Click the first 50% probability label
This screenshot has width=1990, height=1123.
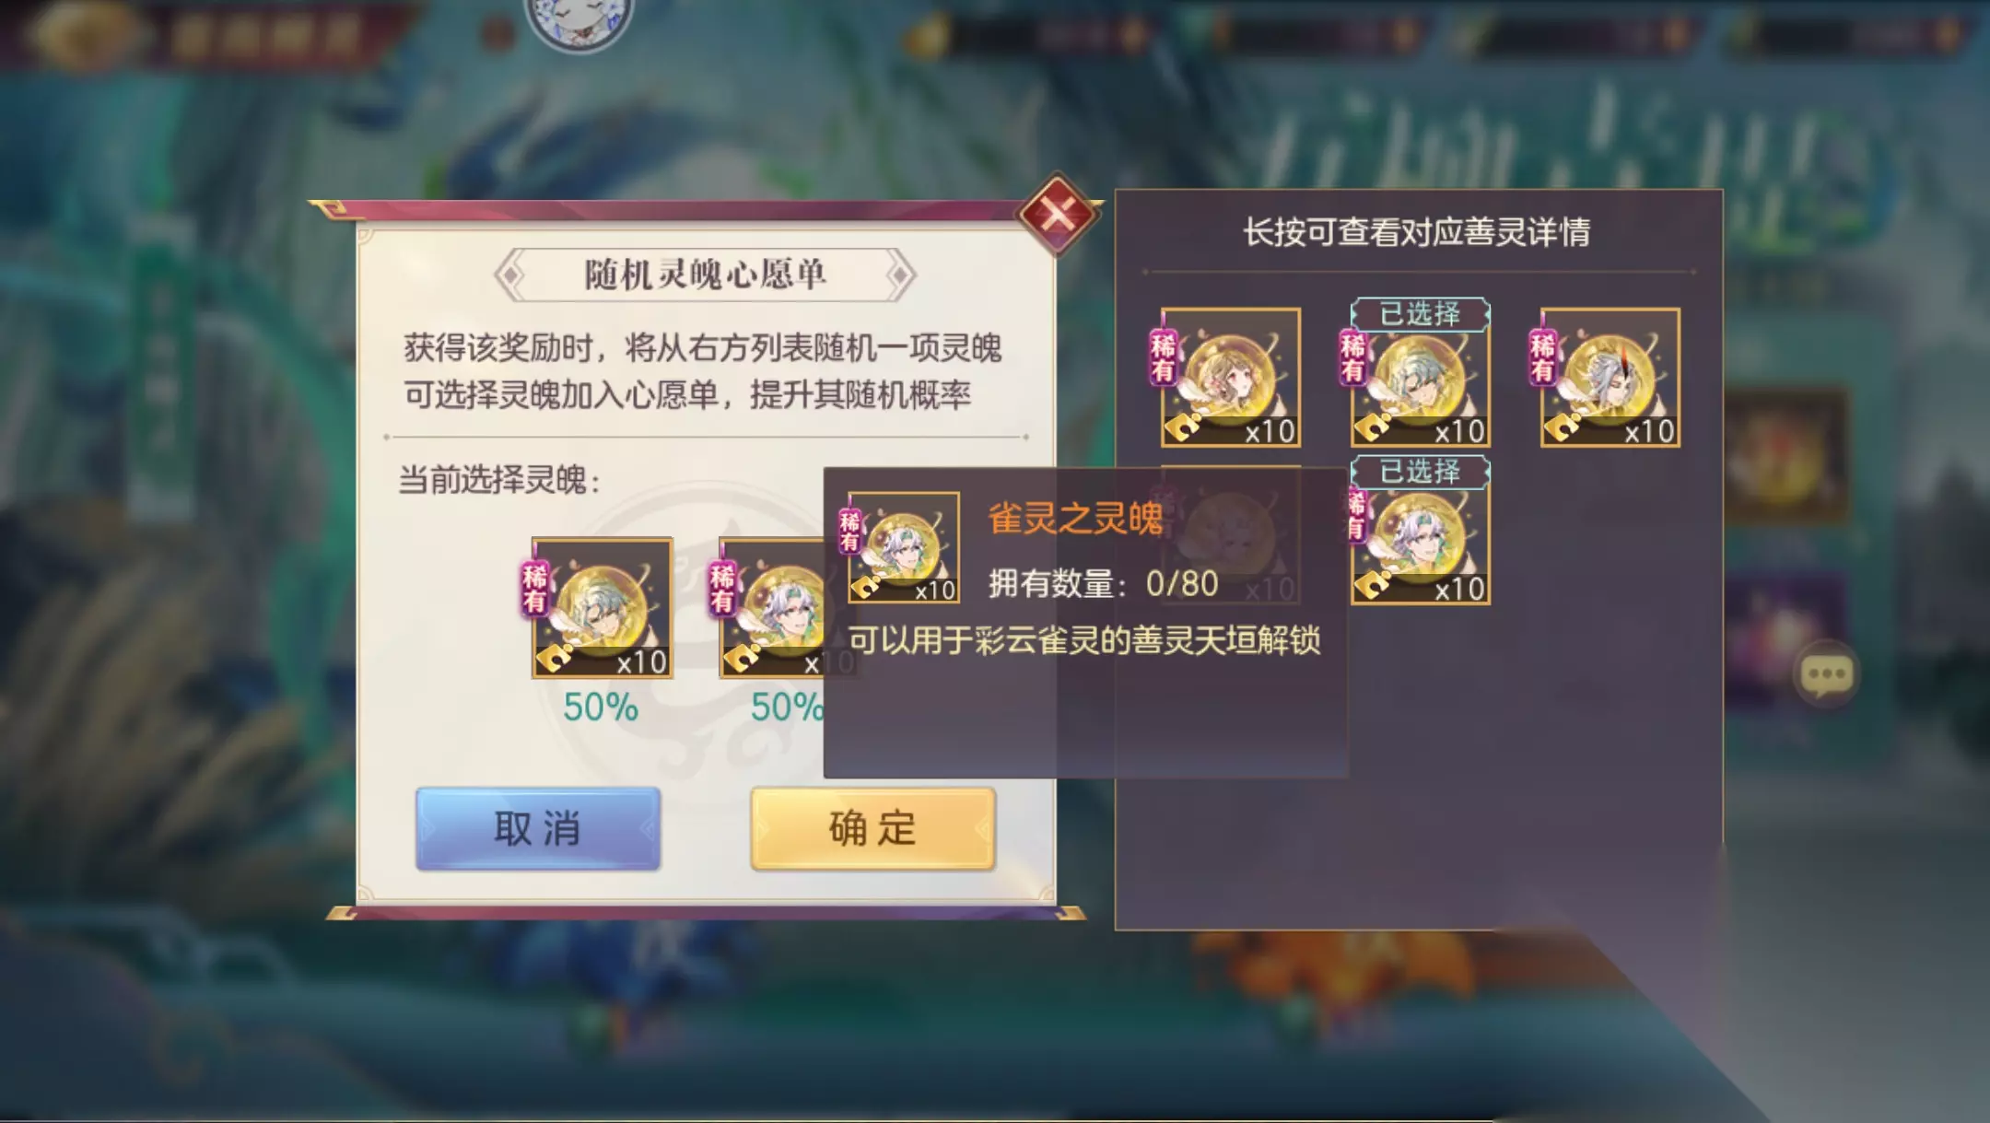(x=601, y=708)
